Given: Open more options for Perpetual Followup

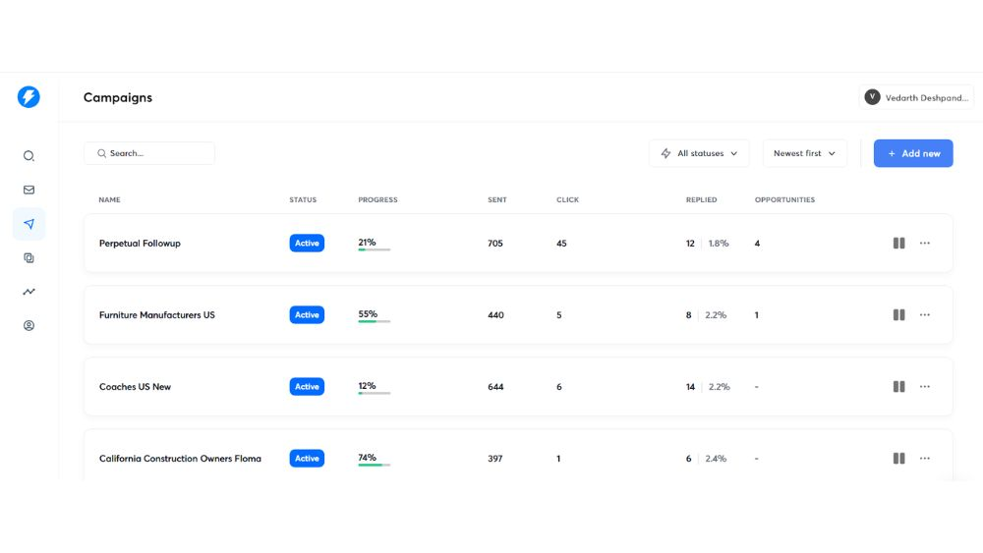Looking at the screenshot, I should click(x=925, y=244).
